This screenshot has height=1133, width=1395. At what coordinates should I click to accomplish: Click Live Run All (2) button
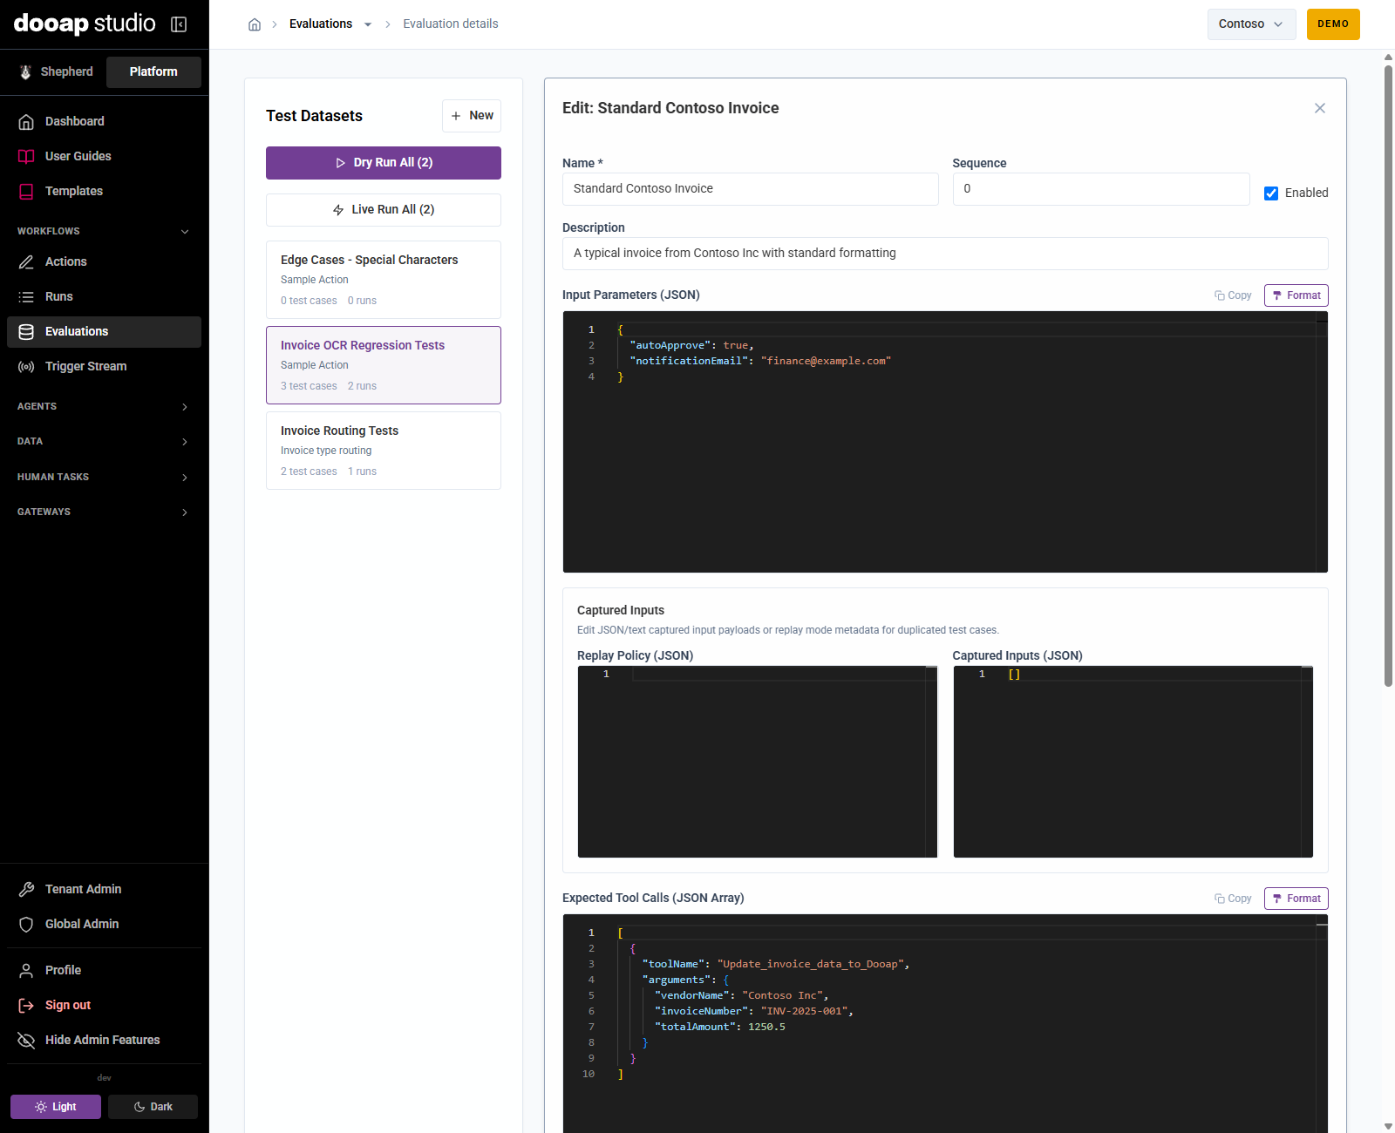[x=384, y=210]
